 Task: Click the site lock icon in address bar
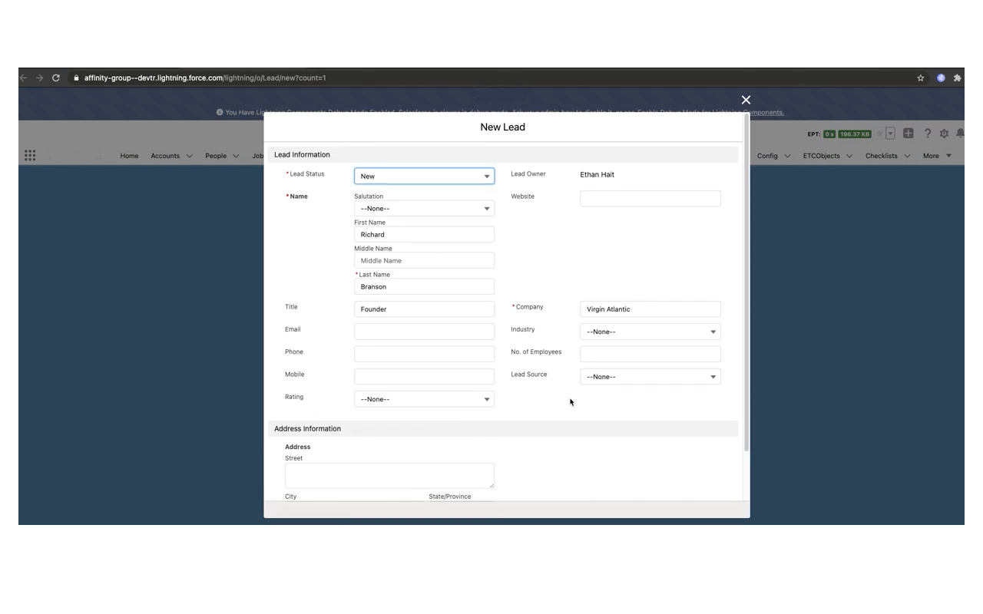pyautogui.click(x=76, y=78)
